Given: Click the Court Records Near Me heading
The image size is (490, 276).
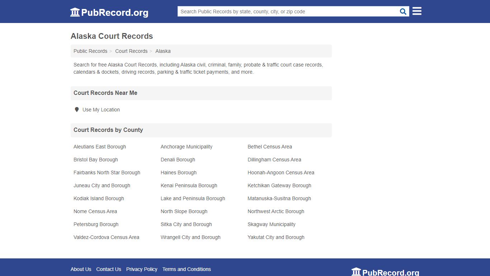Looking at the screenshot, I should click(x=105, y=93).
